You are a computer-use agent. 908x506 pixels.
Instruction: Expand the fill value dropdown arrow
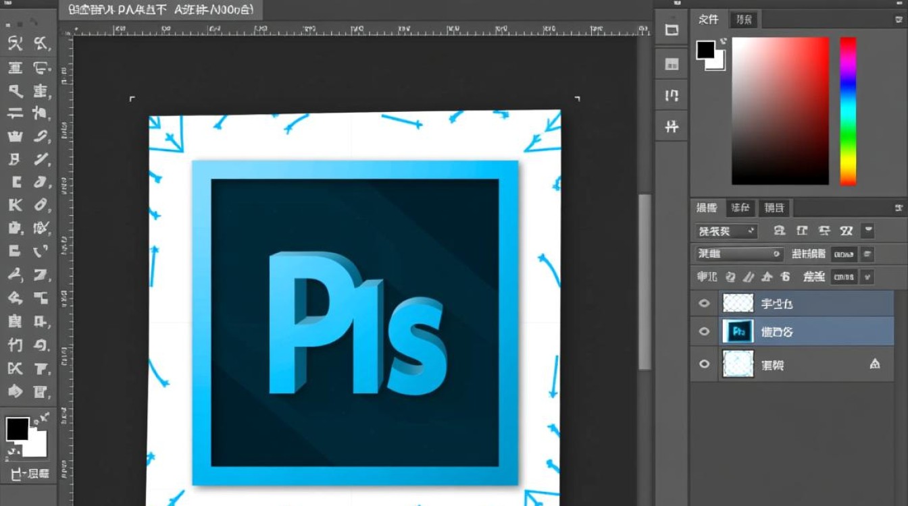click(x=867, y=277)
